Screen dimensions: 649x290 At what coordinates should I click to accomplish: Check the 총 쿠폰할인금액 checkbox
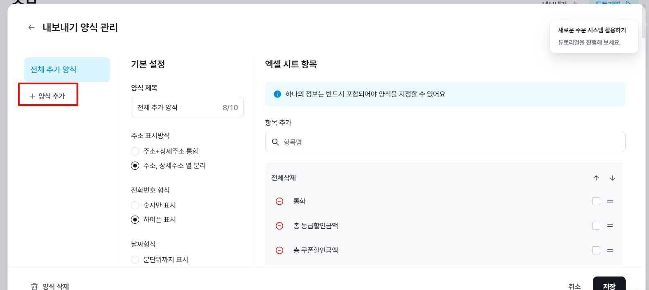[596, 250]
